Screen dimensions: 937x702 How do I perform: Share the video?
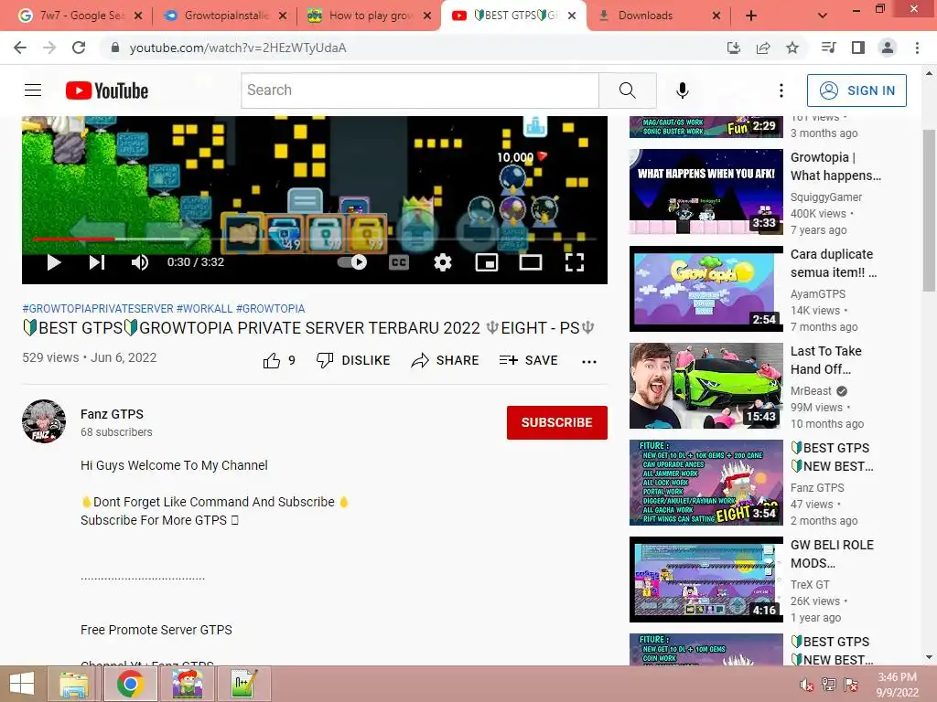point(446,360)
